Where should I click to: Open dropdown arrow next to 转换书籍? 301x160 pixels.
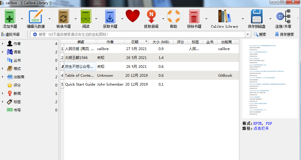76,19
